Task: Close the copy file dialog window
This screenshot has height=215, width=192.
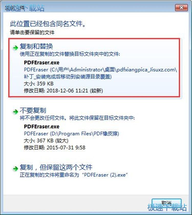Action: click(181, 8)
